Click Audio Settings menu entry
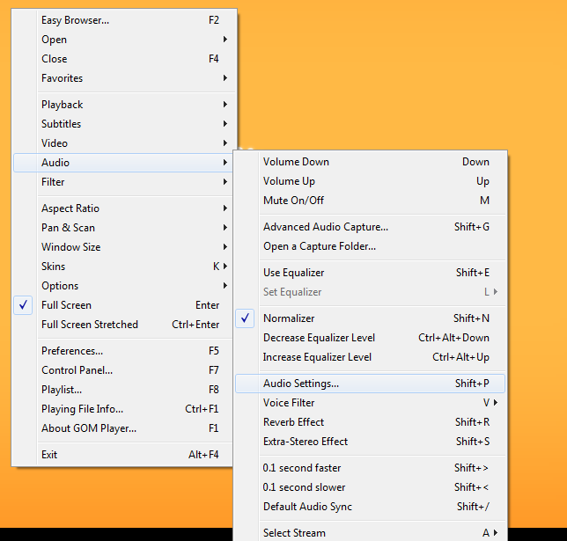567x541 pixels. click(300, 384)
